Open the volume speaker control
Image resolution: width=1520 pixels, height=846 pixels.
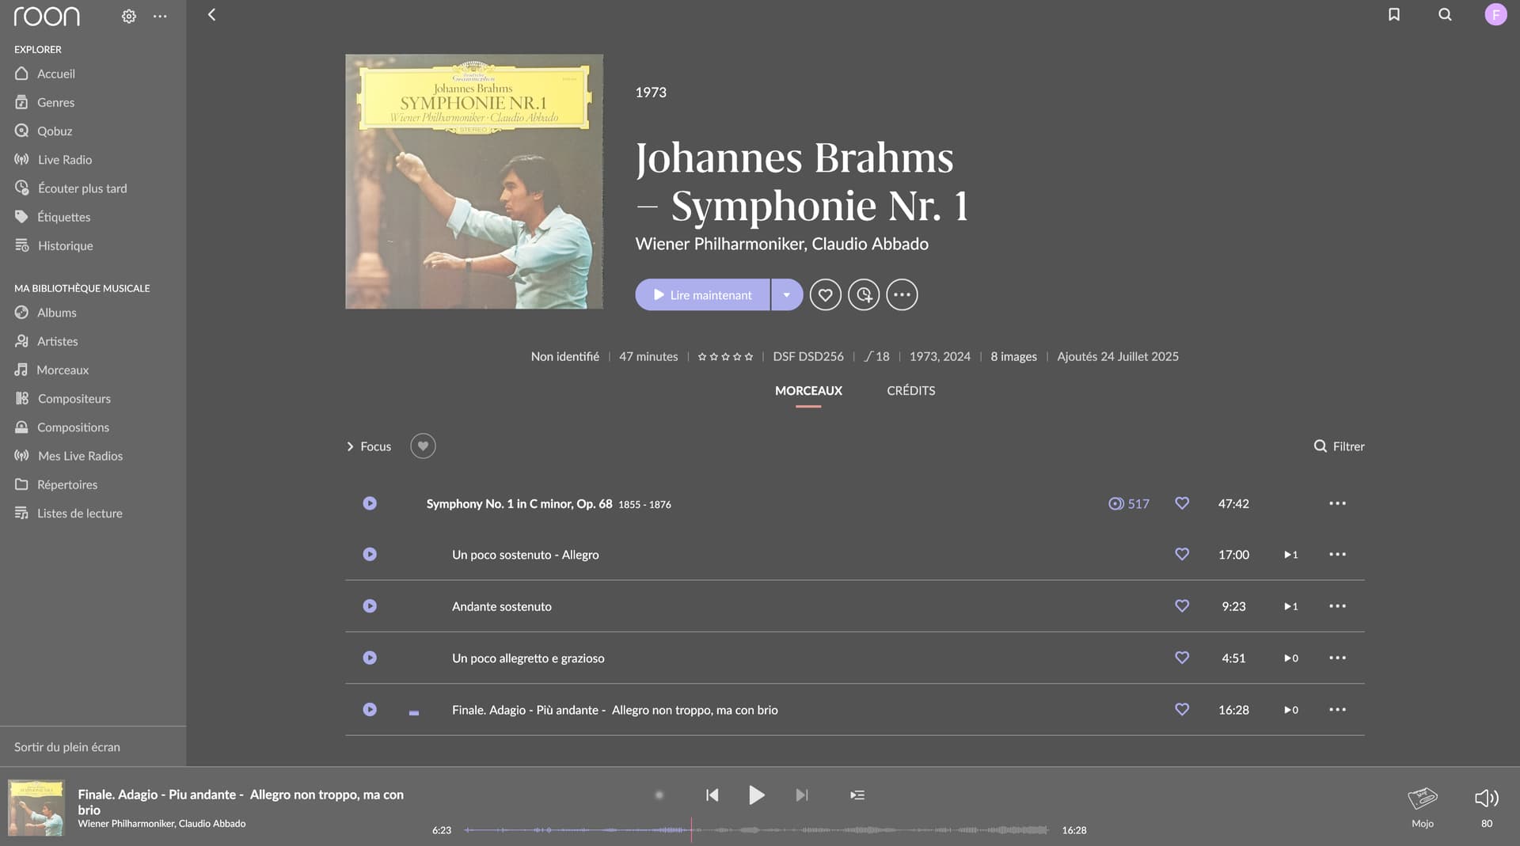(1486, 798)
